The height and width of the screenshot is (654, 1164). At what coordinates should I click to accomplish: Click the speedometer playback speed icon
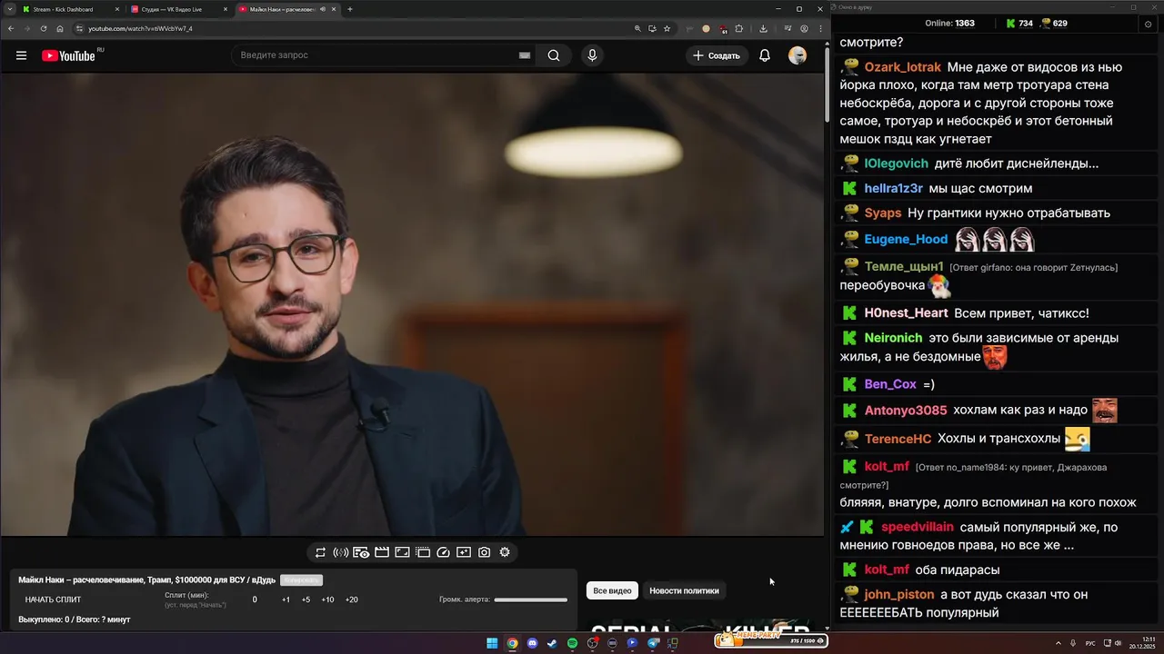[x=443, y=552]
